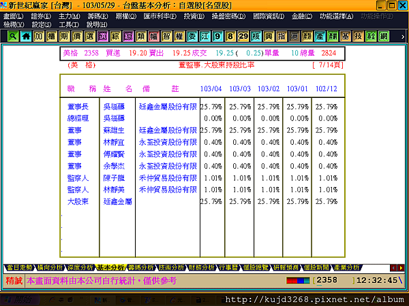The height and width of the screenshot is (306, 409).
Task: Select the highlighted 基本分析 tab
Action: click(x=110, y=267)
